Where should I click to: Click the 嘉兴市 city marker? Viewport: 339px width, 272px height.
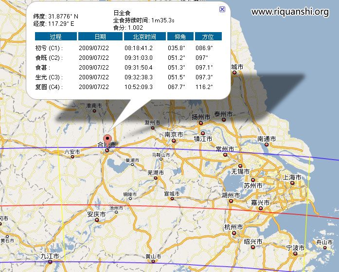click(x=261, y=208)
